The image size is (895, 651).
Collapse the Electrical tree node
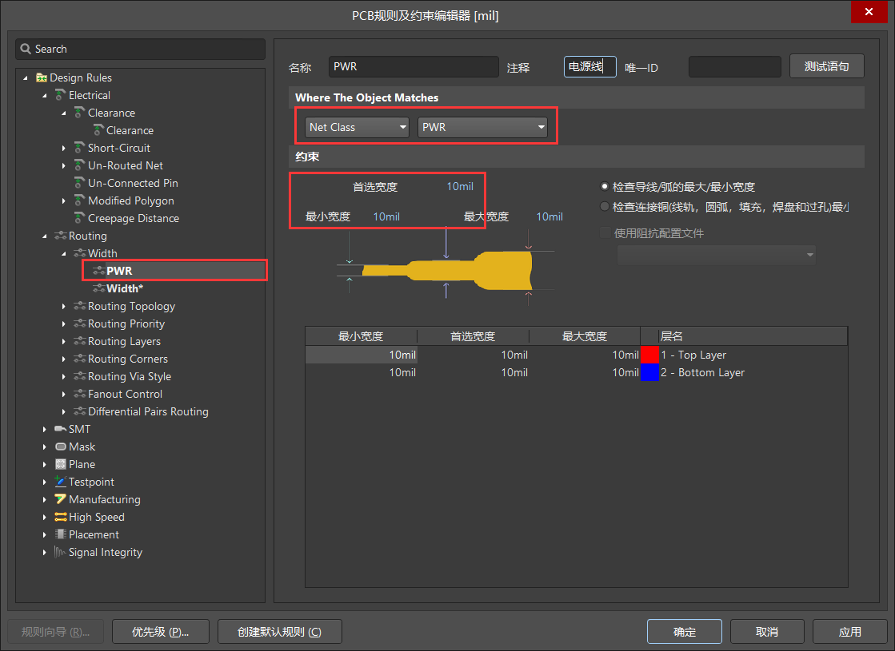point(45,95)
